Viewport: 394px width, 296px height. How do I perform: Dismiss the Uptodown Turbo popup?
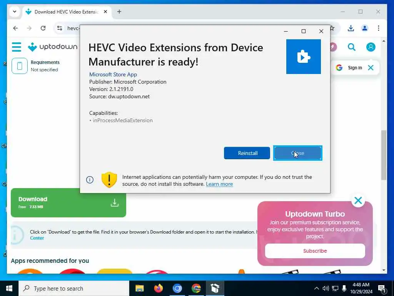click(358, 200)
